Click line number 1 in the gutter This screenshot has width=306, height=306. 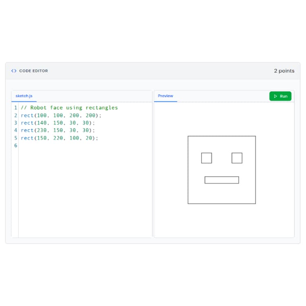coord(16,108)
